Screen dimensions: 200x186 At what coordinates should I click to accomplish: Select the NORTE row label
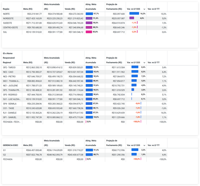(6, 14)
